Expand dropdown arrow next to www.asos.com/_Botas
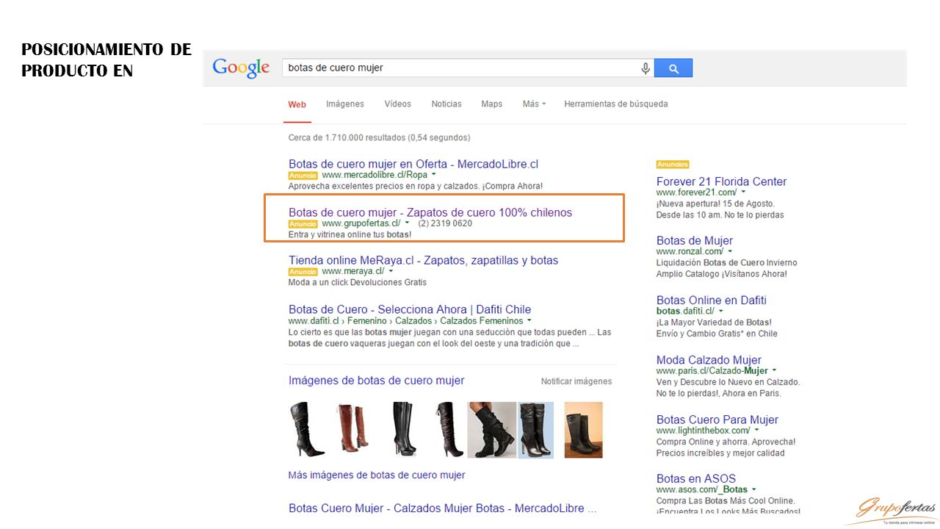940x529 pixels. (754, 489)
